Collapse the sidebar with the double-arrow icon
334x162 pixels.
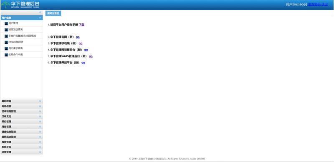click(x=40, y=13)
